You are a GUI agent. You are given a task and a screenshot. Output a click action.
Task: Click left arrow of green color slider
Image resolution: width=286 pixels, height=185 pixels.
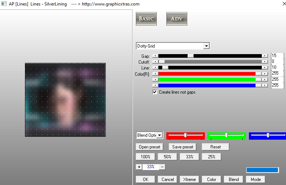[x=155, y=80]
